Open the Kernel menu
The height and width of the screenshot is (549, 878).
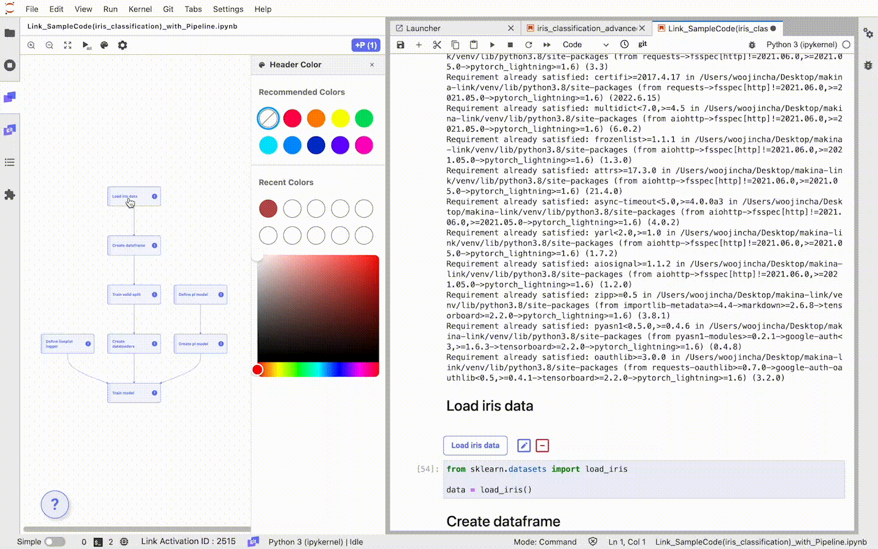click(x=140, y=9)
